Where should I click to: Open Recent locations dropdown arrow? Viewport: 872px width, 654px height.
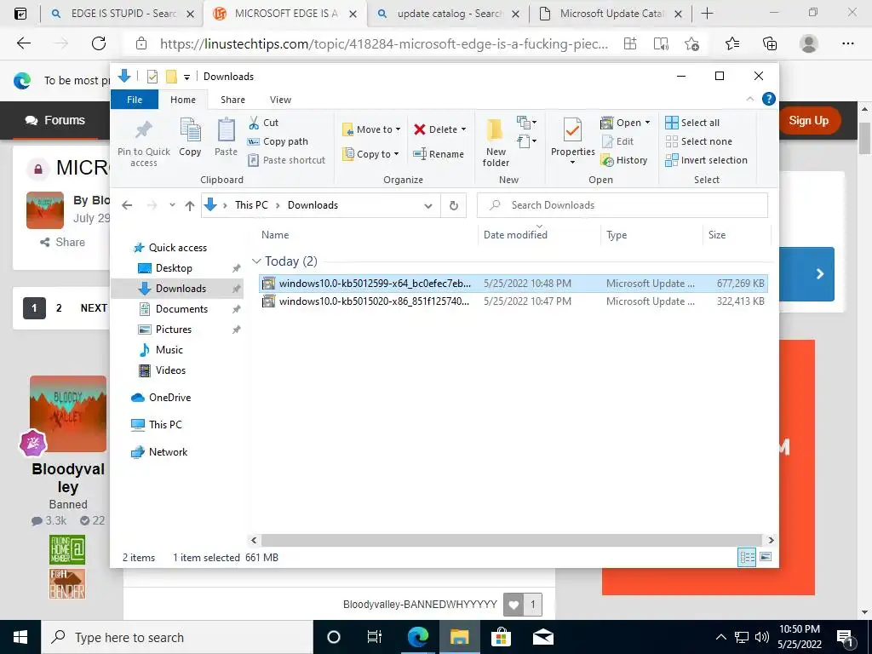172,205
